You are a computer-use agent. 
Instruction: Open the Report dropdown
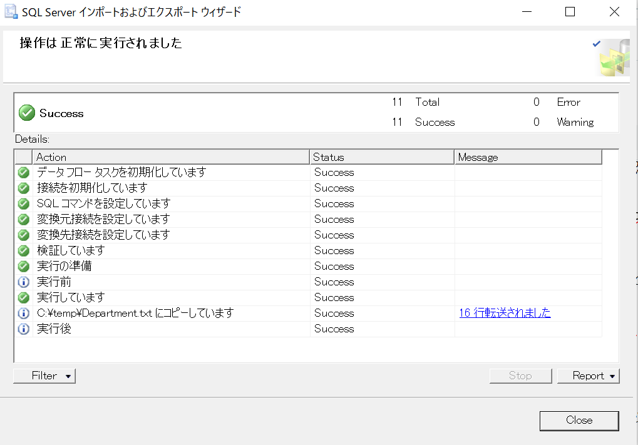(x=588, y=376)
